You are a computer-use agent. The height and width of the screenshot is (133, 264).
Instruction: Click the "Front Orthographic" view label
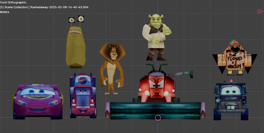pos(13,2)
